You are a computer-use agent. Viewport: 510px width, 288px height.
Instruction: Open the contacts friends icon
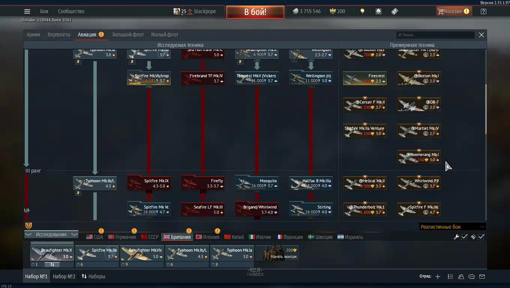click(x=461, y=276)
